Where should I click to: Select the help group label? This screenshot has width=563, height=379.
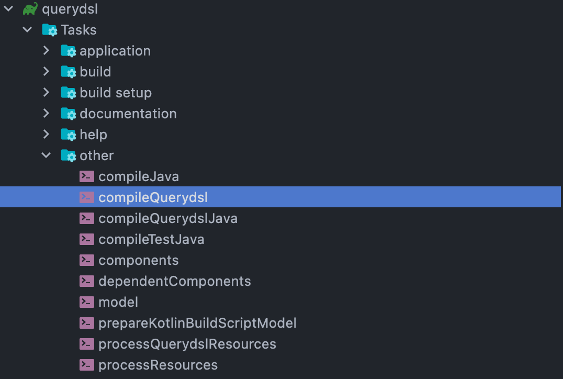point(93,135)
